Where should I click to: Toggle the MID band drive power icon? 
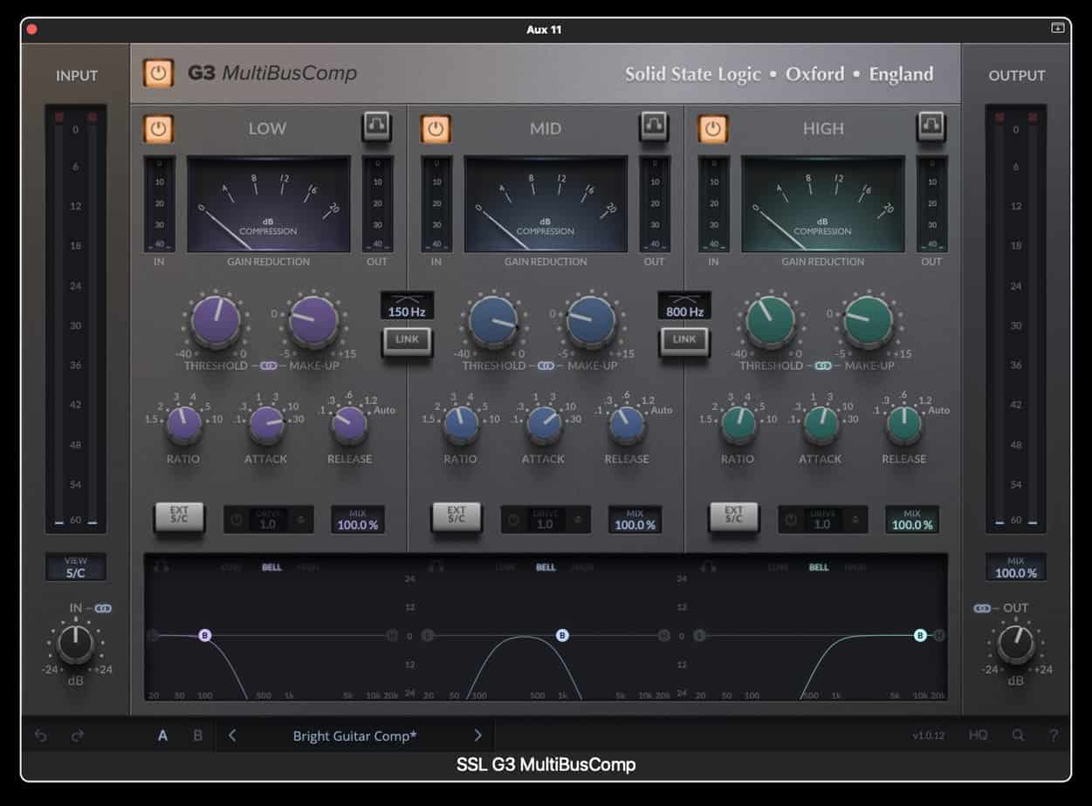pyautogui.click(x=514, y=520)
